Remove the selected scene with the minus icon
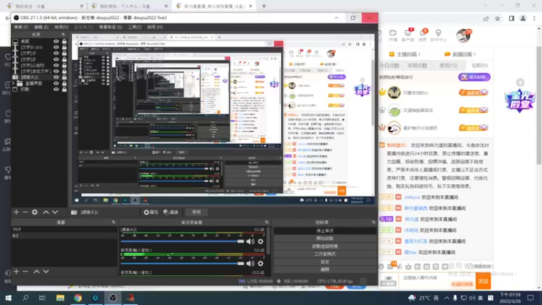This screenshot has width=542, height=305. tap(25, 272)
